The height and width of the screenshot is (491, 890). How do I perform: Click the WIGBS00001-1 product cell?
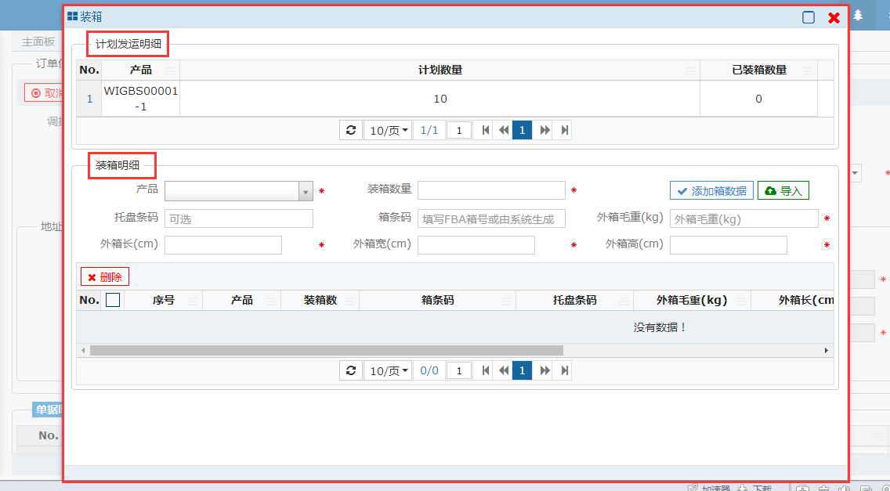coord(141,99)
